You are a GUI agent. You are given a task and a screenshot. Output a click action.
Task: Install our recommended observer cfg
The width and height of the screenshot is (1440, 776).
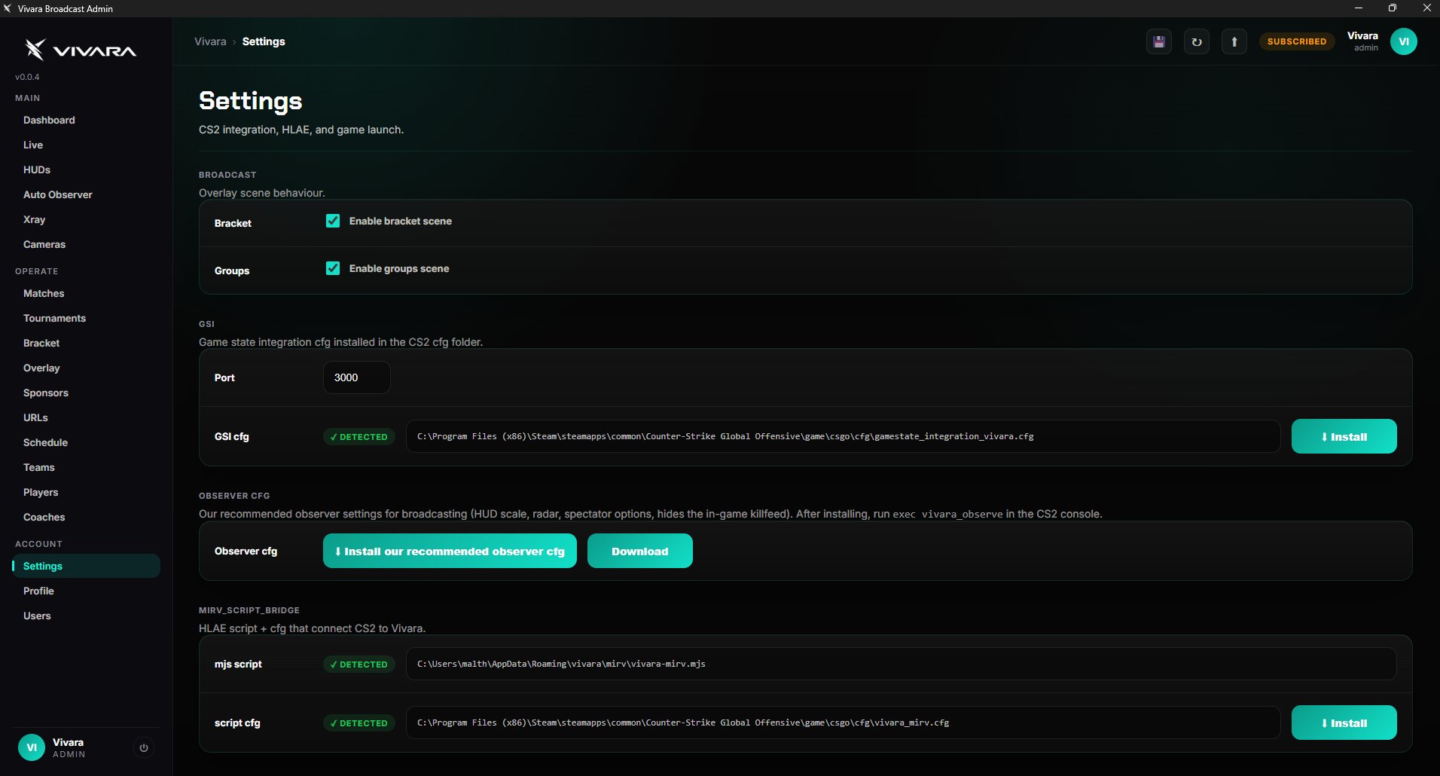click(450, 551)
